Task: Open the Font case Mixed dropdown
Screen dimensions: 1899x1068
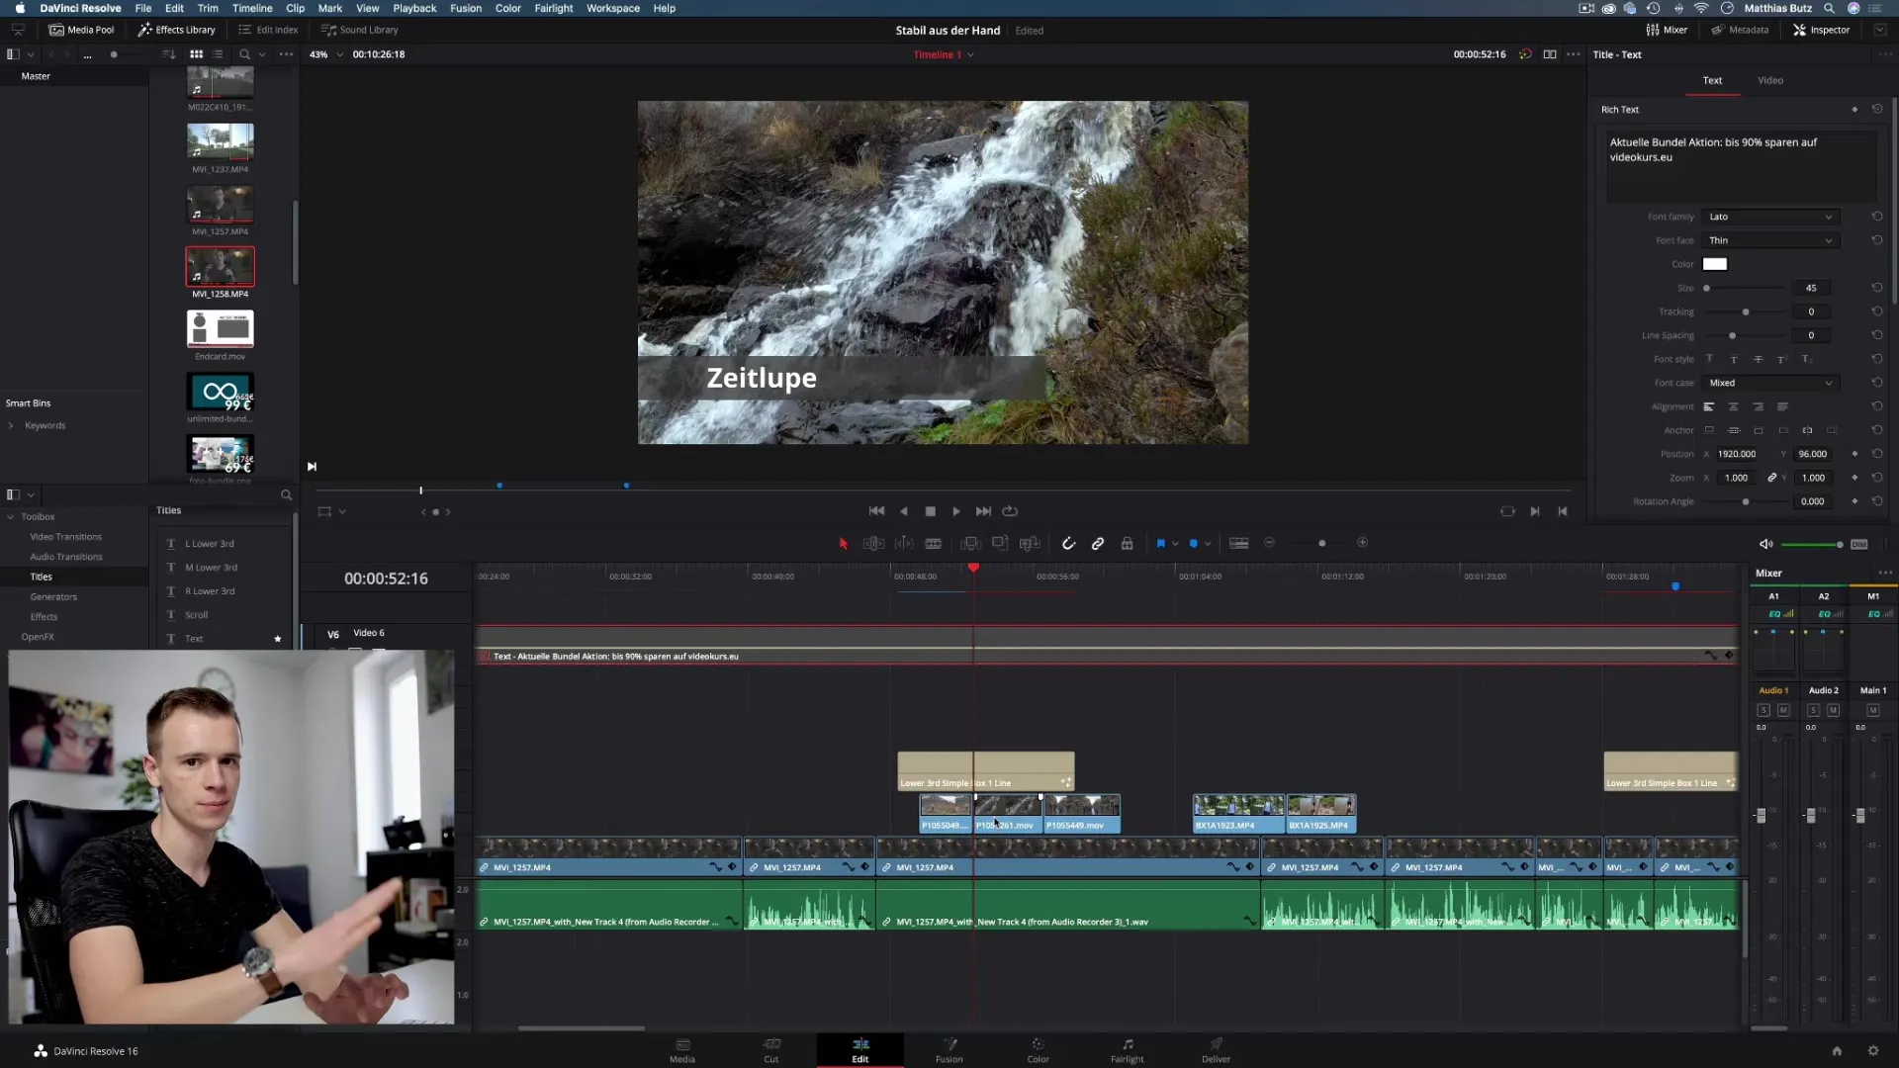Action: (x=1770, y=383)
